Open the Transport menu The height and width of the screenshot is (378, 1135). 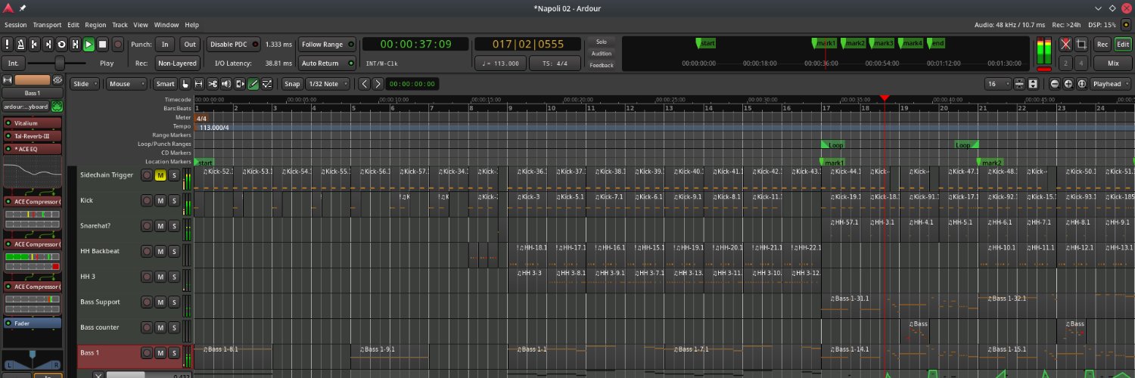47,25
